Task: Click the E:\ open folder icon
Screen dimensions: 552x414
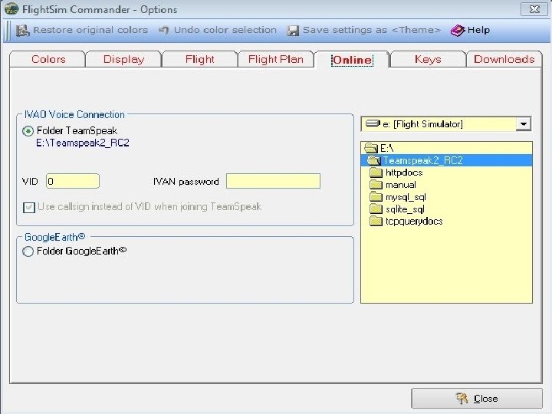Action: pos(371,148)
